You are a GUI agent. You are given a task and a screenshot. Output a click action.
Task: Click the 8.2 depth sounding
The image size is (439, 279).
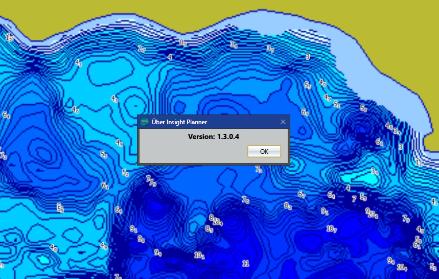pyautogui.click(x=288, y=206)
